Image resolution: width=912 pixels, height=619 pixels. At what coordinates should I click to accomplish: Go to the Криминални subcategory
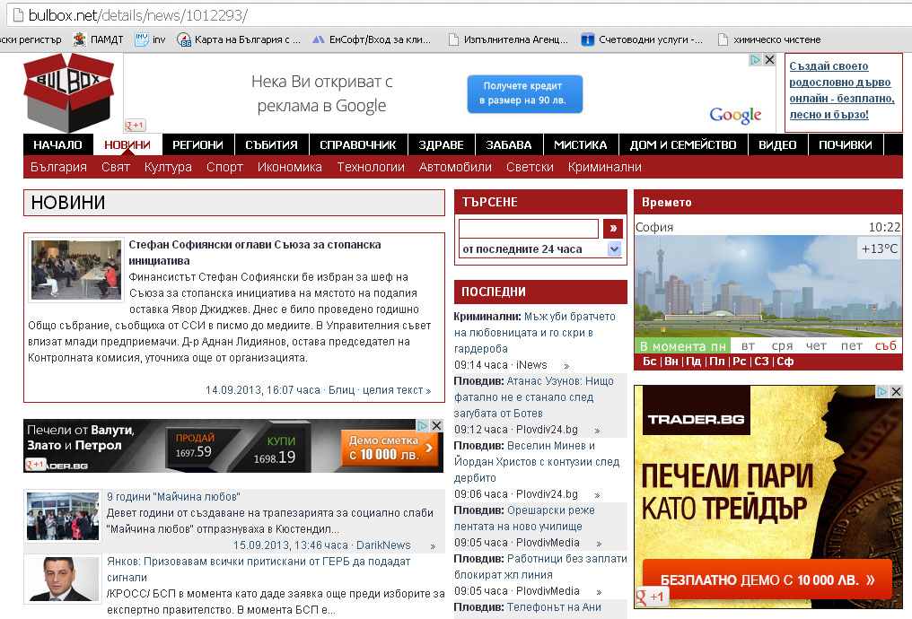pyautogui.click(x=605, y=168)
